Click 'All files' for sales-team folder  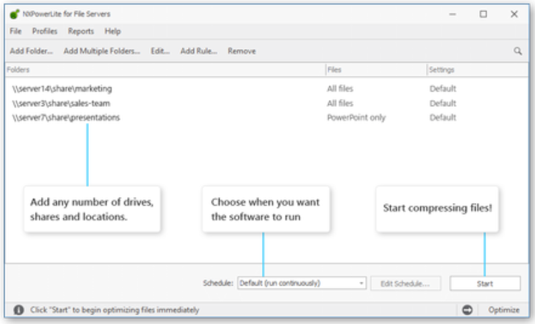340,103
